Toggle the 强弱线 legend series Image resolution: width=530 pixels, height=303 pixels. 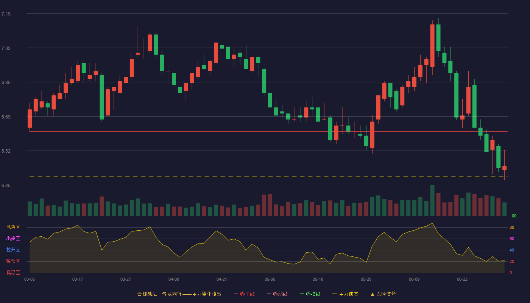tap(277, 294)
